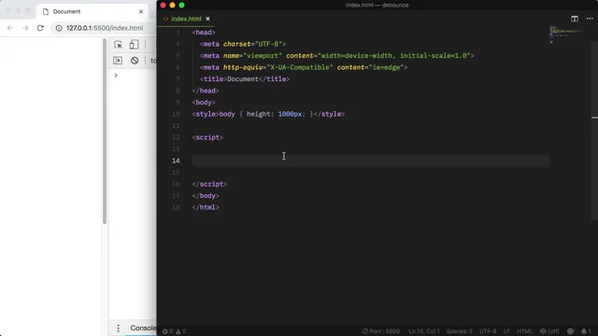598x336 pixels.
Task: Place cursor on the <title>Document</title> line
Action: 245,78
